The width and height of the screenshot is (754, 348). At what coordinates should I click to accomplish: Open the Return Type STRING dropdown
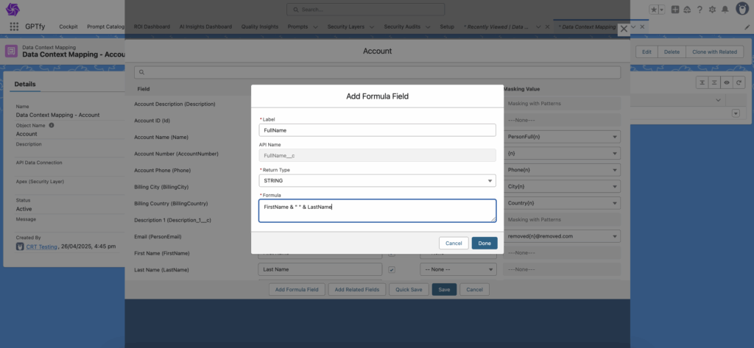[x=377, y=181]
